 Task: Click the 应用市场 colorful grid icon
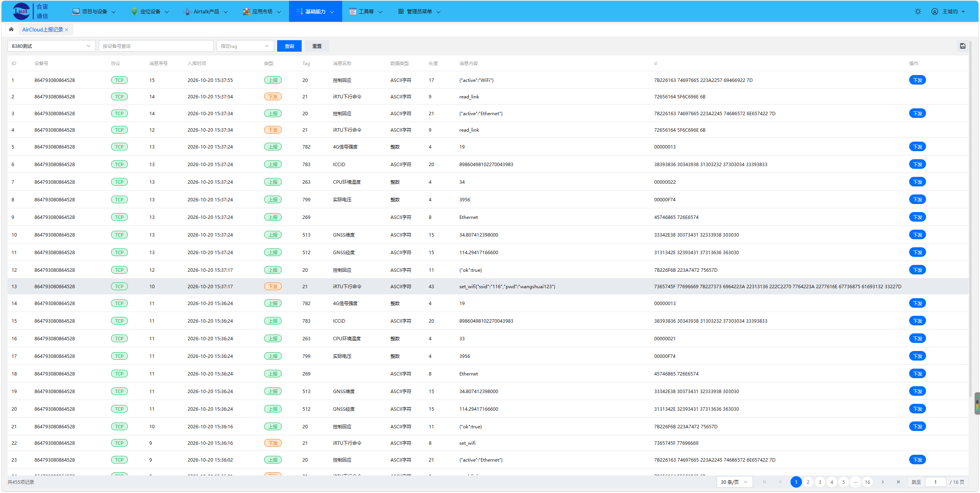click(x=246, y=11)
